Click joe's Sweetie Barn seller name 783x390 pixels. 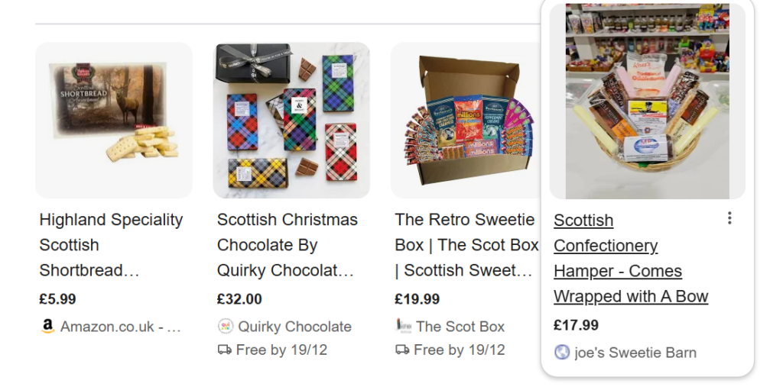[635, 353]
